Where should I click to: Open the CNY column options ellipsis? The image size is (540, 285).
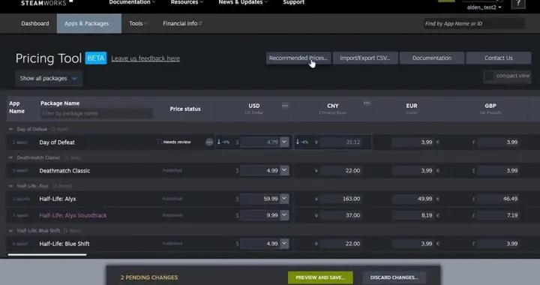click(x=367, y=103)
